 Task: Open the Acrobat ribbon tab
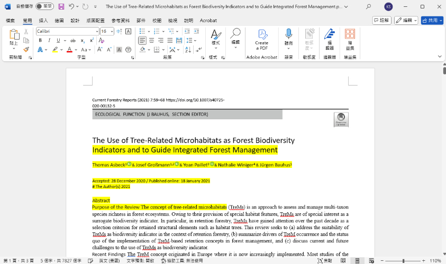pos(208,21)
